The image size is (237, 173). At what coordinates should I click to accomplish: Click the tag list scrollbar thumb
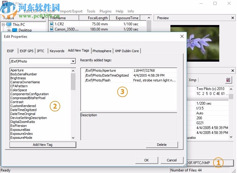pyautogui.click(x=73, y=81)
